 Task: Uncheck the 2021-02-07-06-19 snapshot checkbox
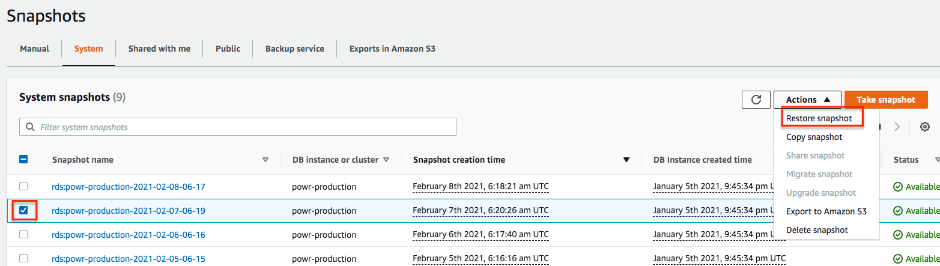(23, 211)
